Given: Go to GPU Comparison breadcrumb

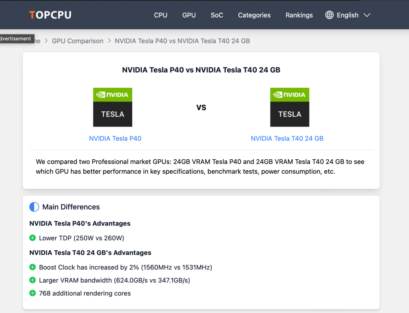Looking at the screenshot, I should (77, 41).
